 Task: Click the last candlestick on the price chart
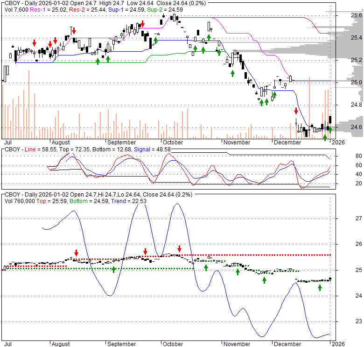(330, 120)
